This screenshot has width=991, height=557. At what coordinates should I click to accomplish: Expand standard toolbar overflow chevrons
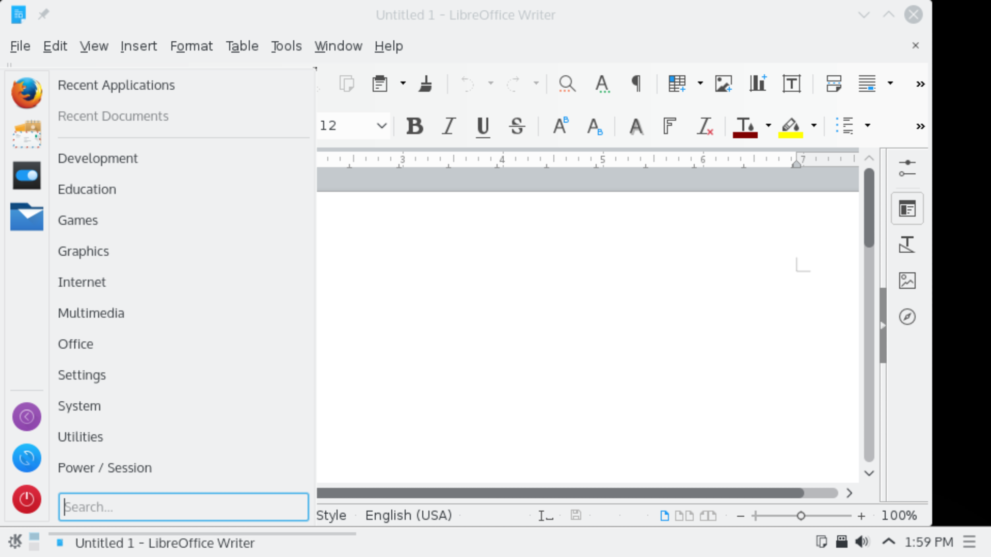pos(920,84)
